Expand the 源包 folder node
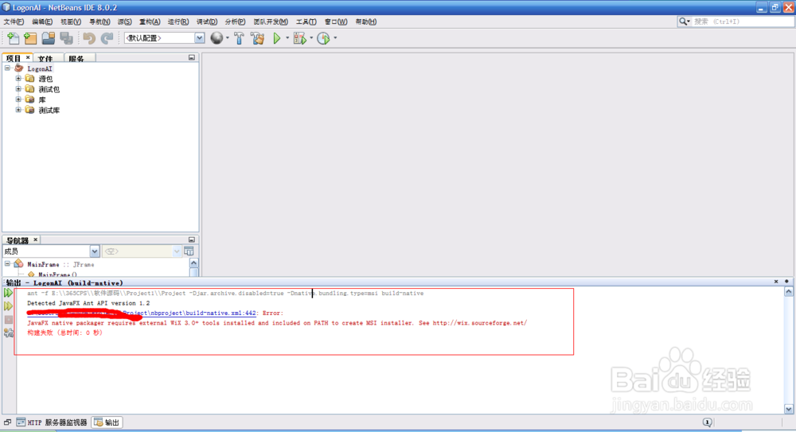This screenshot has width=796, height=432. click(x=18, y=79)
